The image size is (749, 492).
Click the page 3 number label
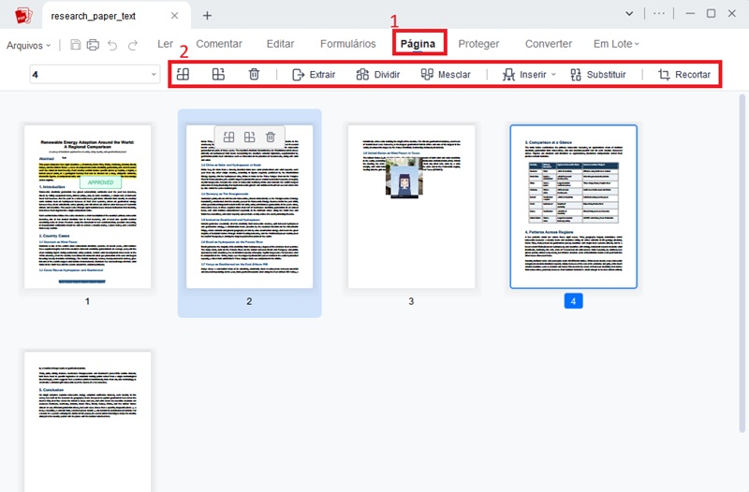tap(411, 301)
